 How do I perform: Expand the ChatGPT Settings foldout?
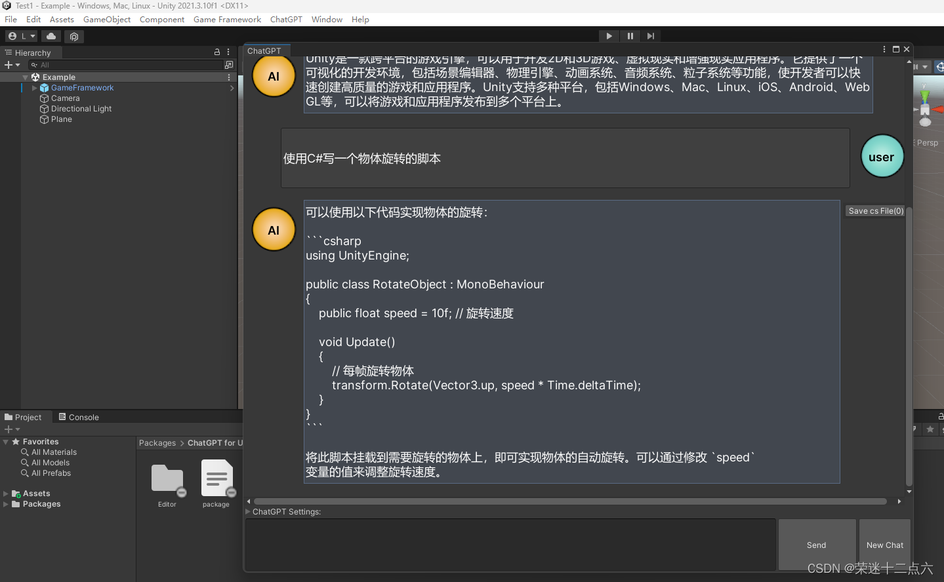coord(248,512)
